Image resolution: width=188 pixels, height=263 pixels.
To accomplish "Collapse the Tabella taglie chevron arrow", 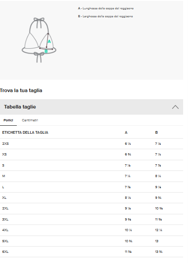I will [x=175, y=107].
